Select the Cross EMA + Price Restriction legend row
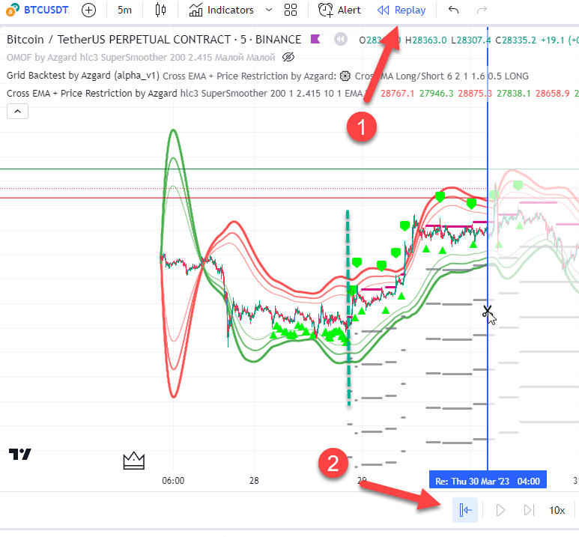The height and width of the screenshot is (537, 579). pos(184,94)
